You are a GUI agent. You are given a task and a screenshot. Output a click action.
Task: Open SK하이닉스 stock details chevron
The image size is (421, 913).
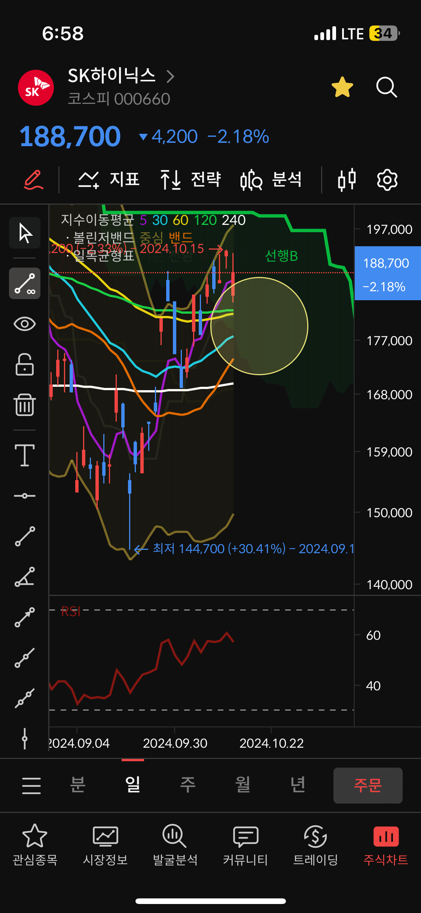coord(170,76)
